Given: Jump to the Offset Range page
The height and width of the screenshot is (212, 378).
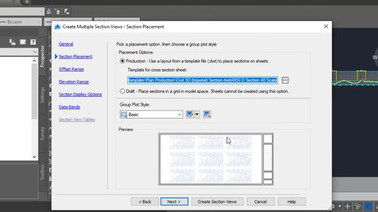Looking at the screenshot, I should [x=71, y=69].
